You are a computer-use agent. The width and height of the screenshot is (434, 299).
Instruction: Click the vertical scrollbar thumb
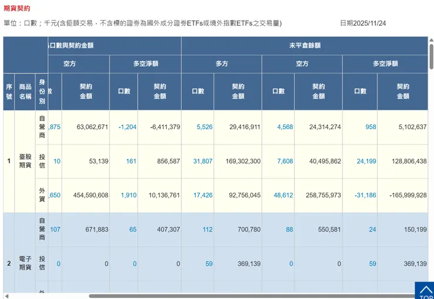(x=431, y=56)
